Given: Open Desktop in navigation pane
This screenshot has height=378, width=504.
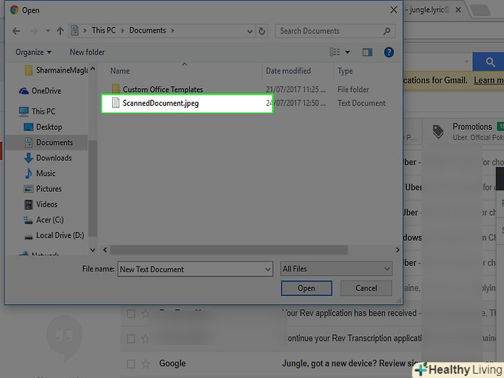Looking at the screenshot, I should coord(49,127).
